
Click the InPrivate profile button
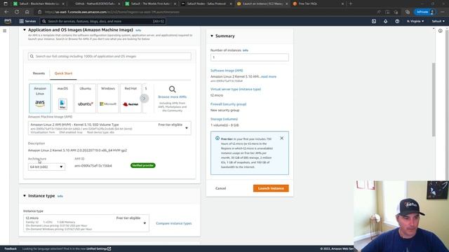click(425, 12)
